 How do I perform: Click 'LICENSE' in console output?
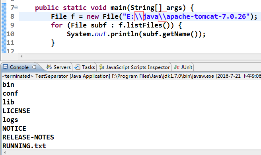click(x=16, y=111)
